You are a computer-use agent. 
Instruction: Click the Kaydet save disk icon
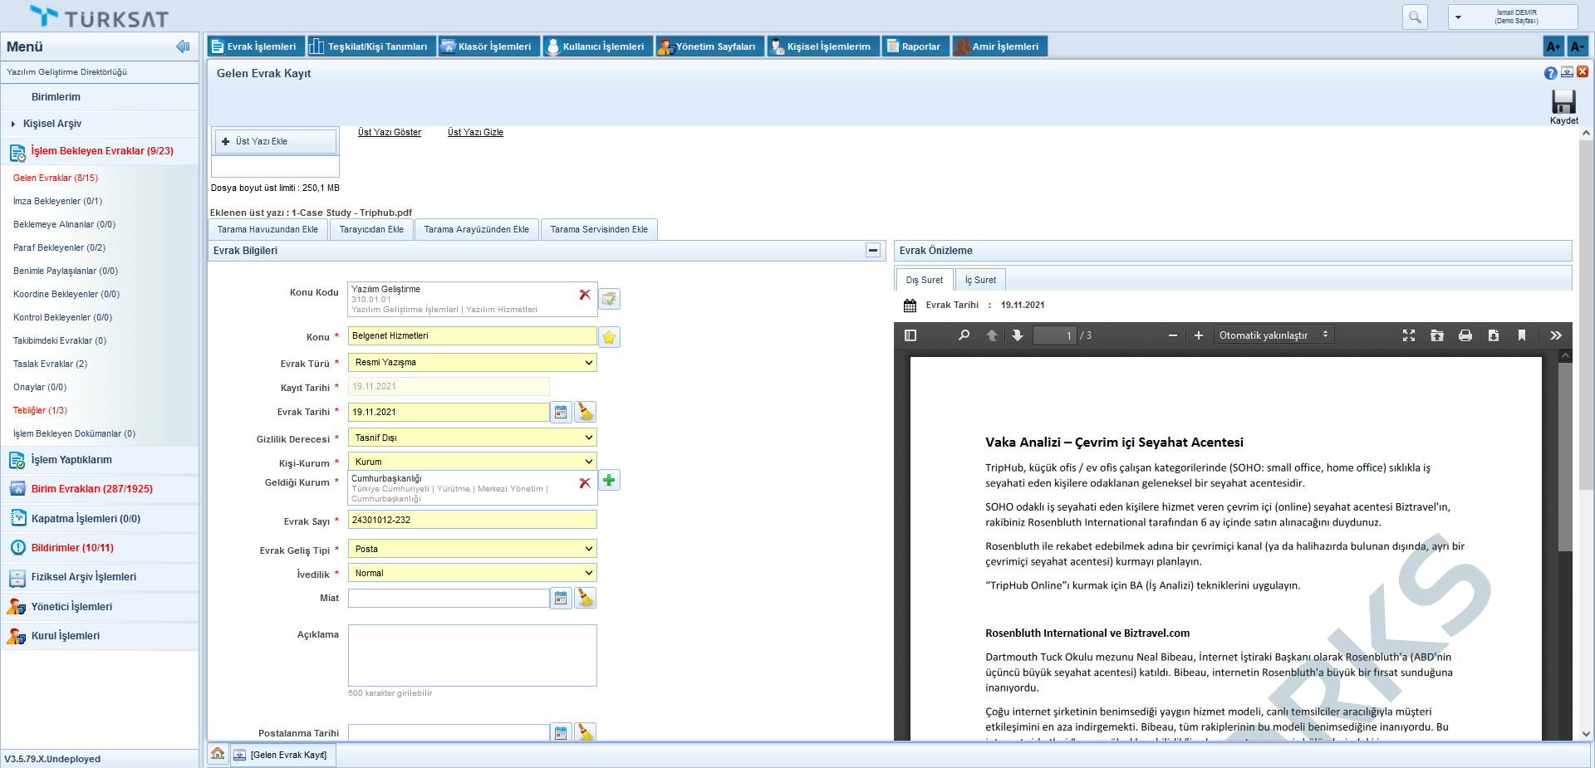point(1563,102)
